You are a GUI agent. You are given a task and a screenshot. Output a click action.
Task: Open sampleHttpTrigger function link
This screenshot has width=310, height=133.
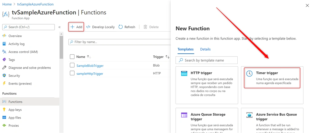click(90, 74)
